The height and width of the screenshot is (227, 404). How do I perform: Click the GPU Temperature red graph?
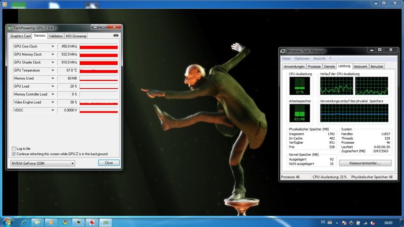[98, 70]
